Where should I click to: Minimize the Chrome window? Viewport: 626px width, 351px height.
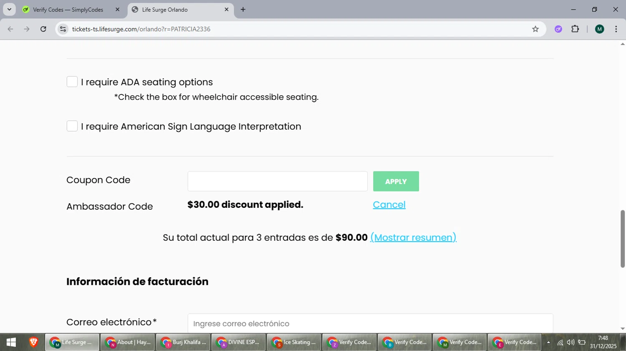pos(573,9)
